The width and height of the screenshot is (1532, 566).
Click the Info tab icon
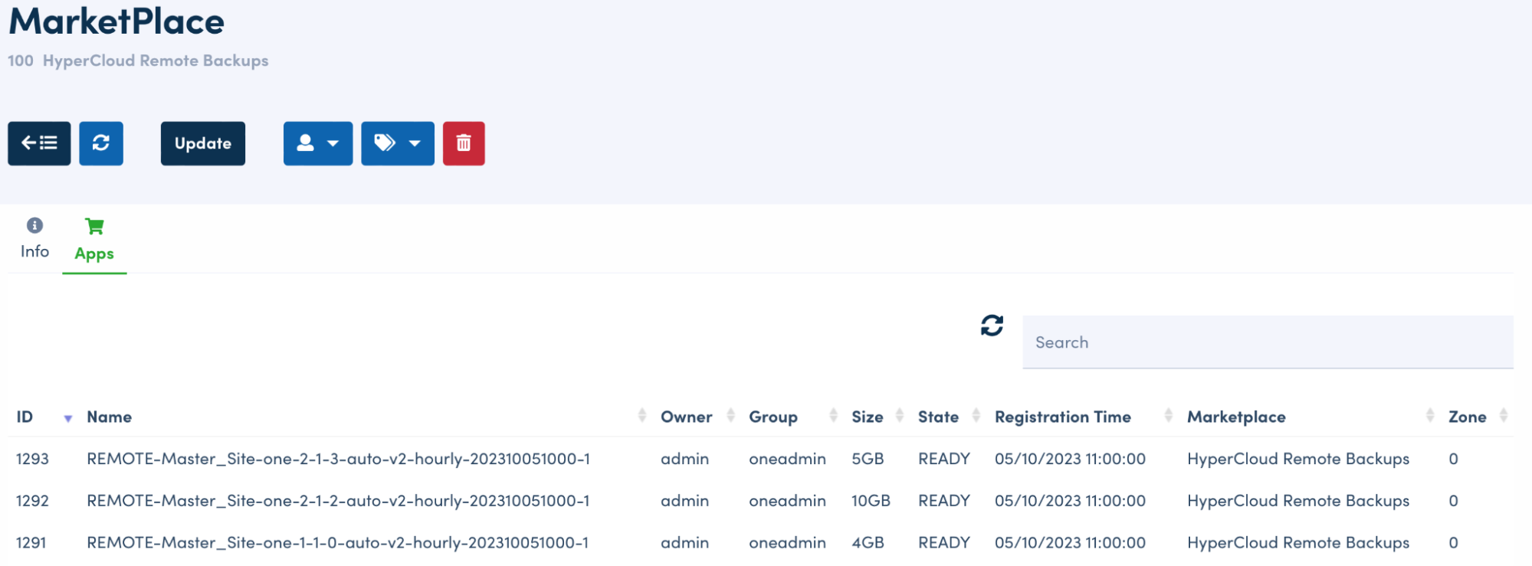[34, 225]
